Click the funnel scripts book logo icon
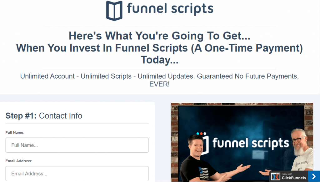The height and width of the screenshot is (182, 320). (x=114, y=11)
